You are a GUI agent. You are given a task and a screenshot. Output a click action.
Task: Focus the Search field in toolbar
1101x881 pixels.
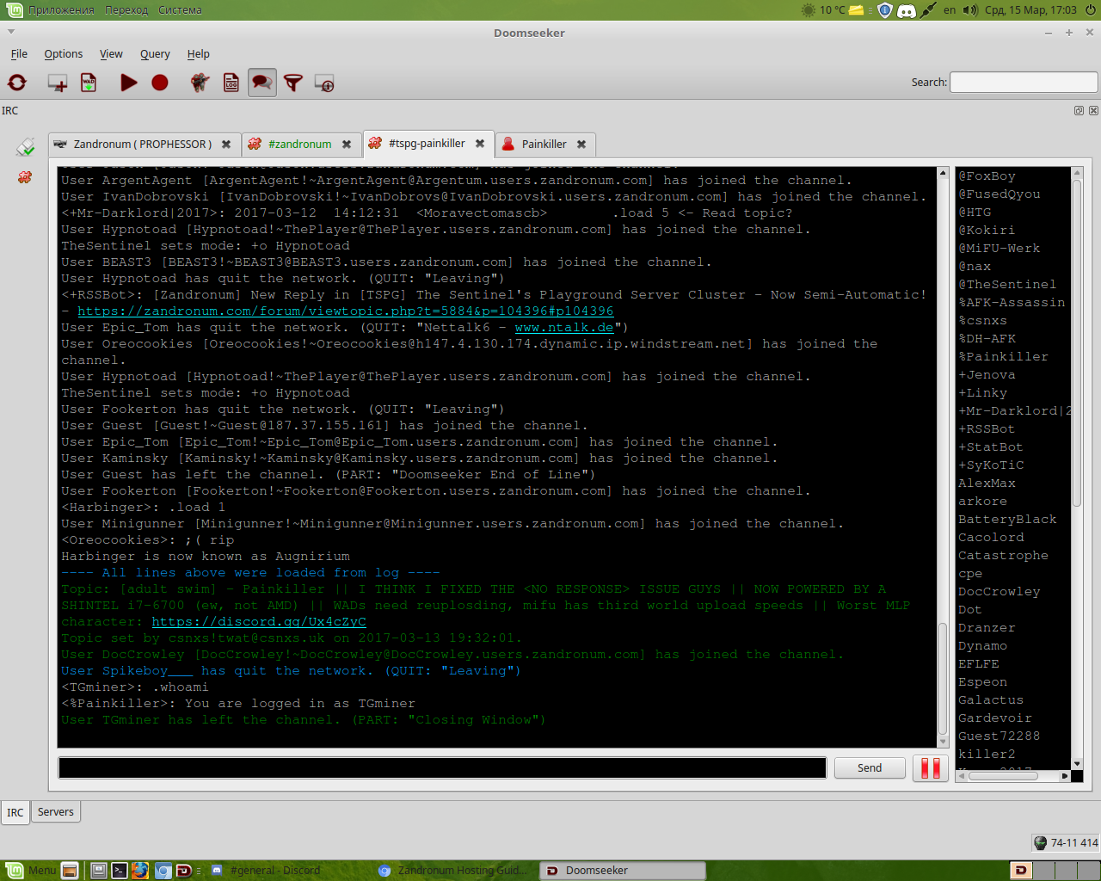tap(1024, 83)
